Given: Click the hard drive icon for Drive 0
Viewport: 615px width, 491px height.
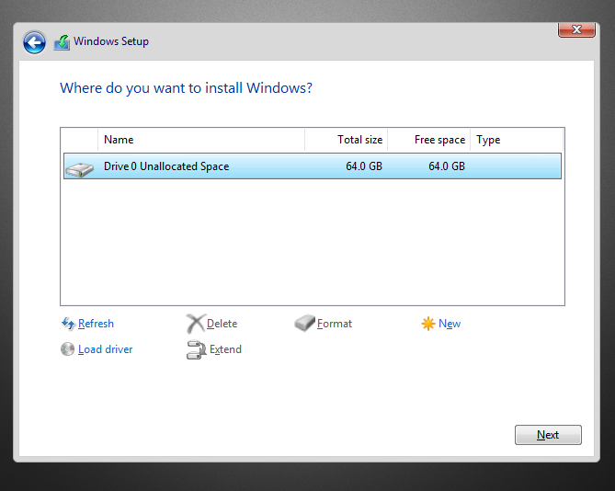Looking at the screenshot, I should 80,169.
